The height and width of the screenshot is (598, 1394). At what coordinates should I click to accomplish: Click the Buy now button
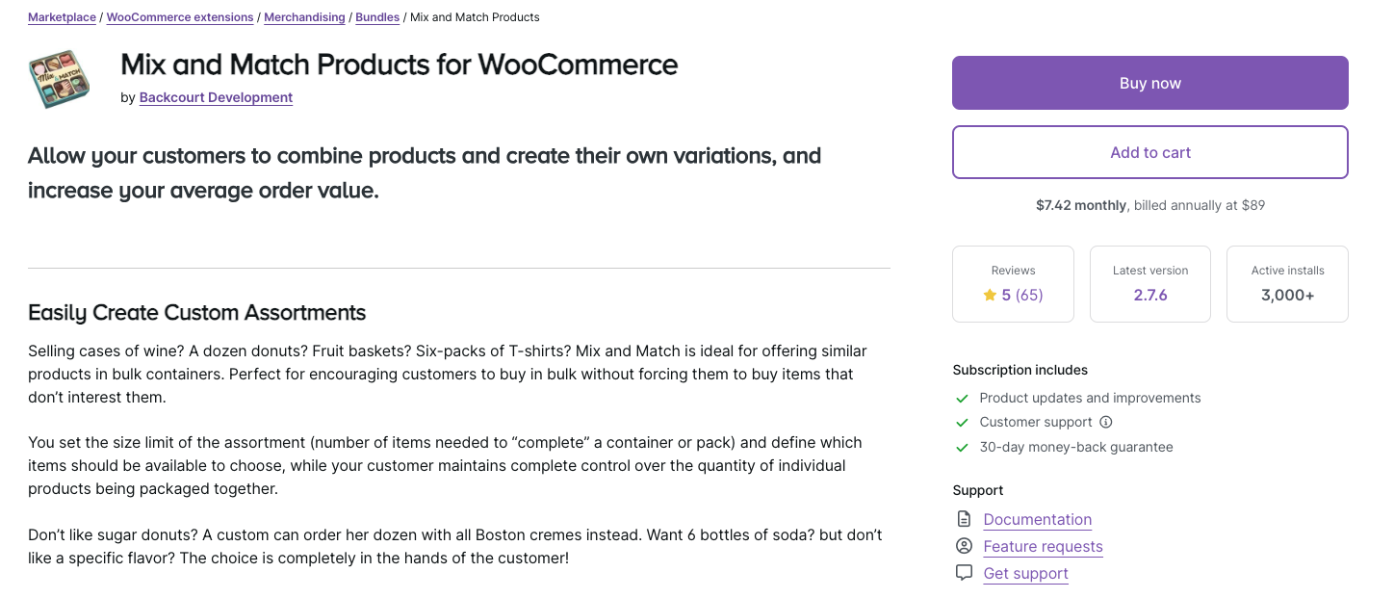tap(1150, 83)
